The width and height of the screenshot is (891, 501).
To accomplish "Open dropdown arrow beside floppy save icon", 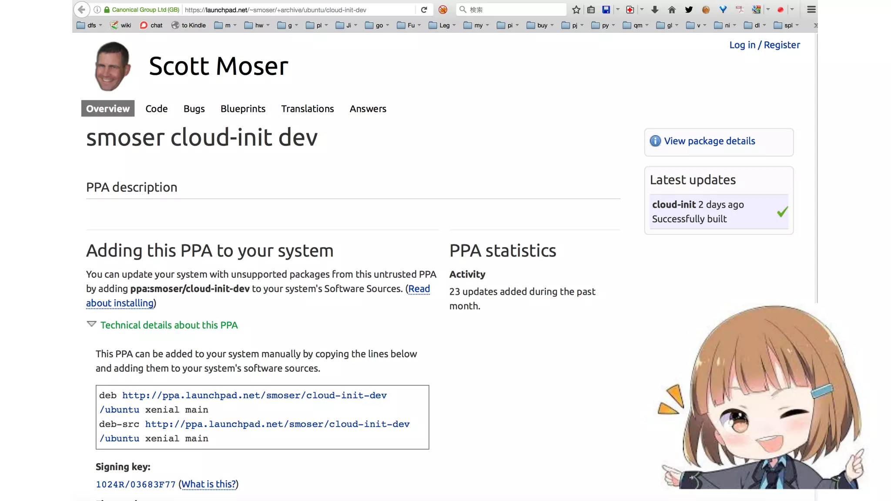I will [618, 10].
